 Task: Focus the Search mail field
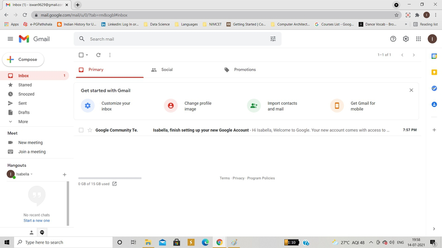pyautogui.click(x=177, y=39)
